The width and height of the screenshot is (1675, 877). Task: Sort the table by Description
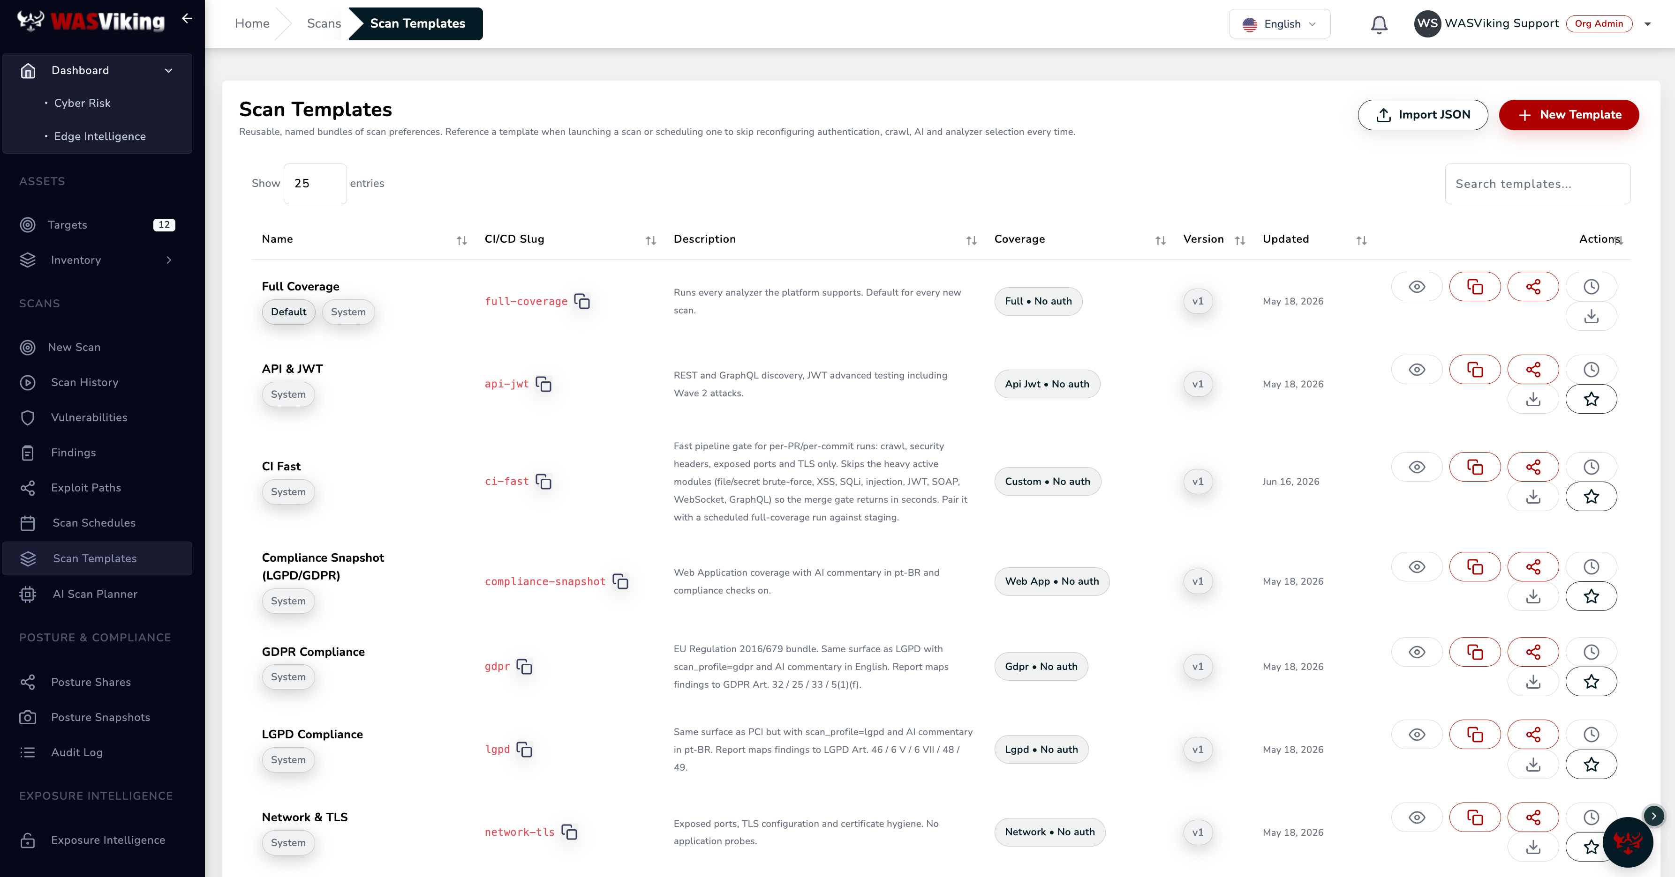pos(972,240)
